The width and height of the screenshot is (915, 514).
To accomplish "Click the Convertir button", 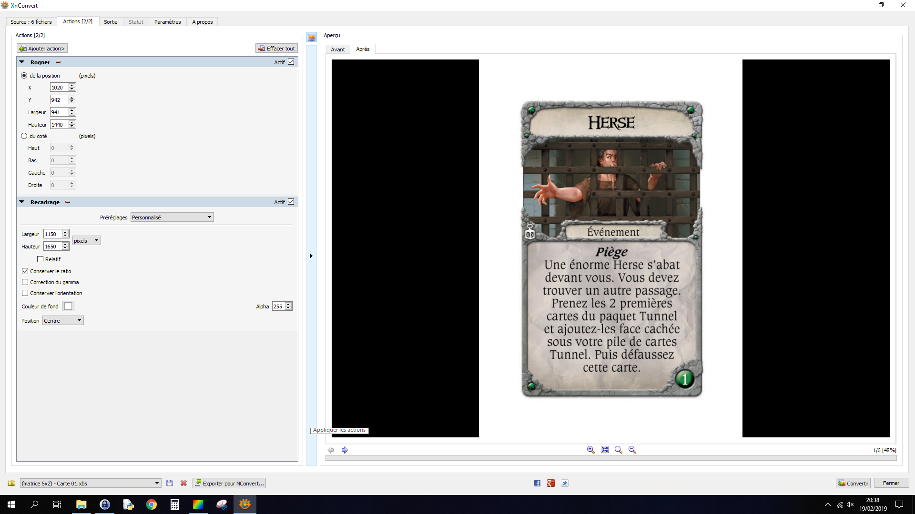I will [853, 483].
